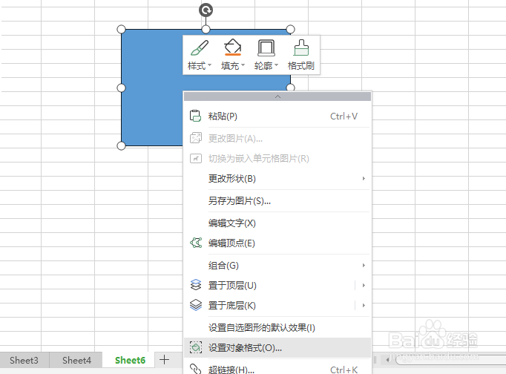The width and height of the screenshot is (506, 374).
Task: Click the hyperlink chain icon
Action: 196,369
